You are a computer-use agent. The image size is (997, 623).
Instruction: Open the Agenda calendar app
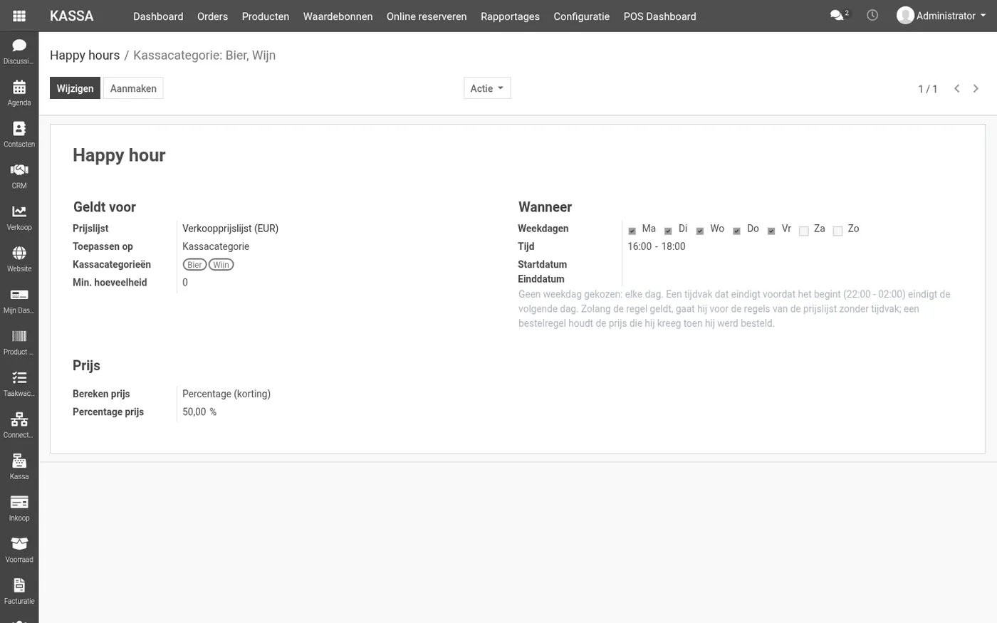pyautogui.click(x=19, y=93)
